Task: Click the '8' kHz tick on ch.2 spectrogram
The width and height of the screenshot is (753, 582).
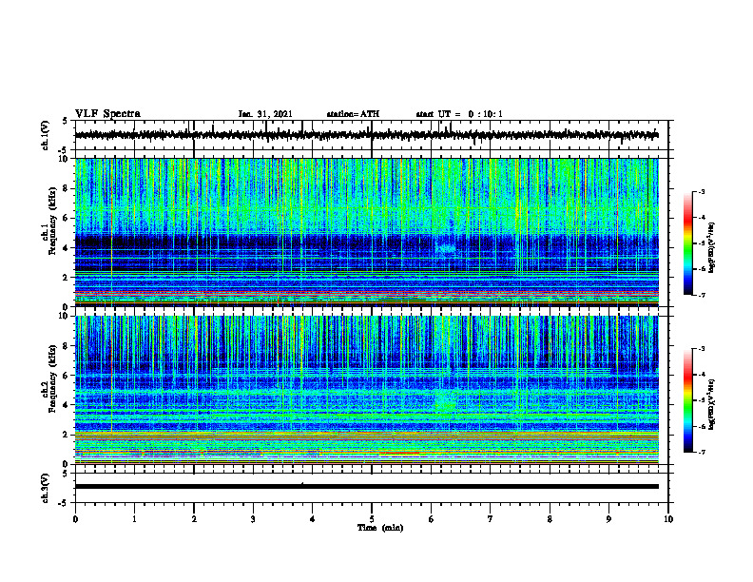Action: click(67, 346)
